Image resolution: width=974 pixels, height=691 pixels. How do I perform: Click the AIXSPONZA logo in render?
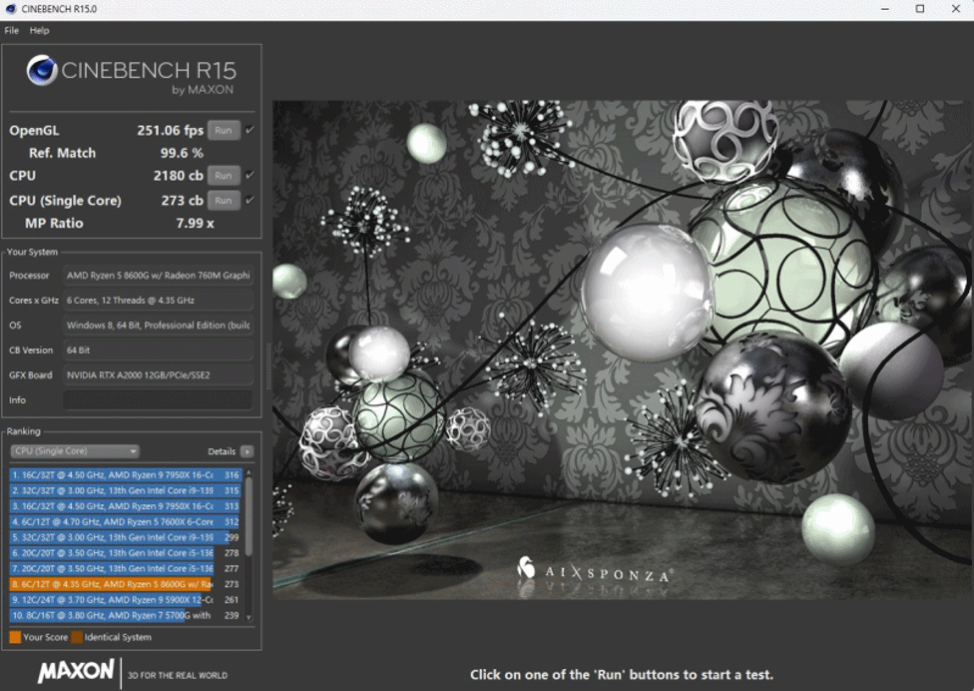pyautogui.click(x=595, y=570)
